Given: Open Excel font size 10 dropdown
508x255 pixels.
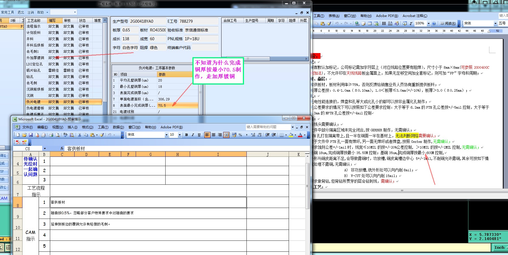Looking at the screenshot, I should (180, 135).
